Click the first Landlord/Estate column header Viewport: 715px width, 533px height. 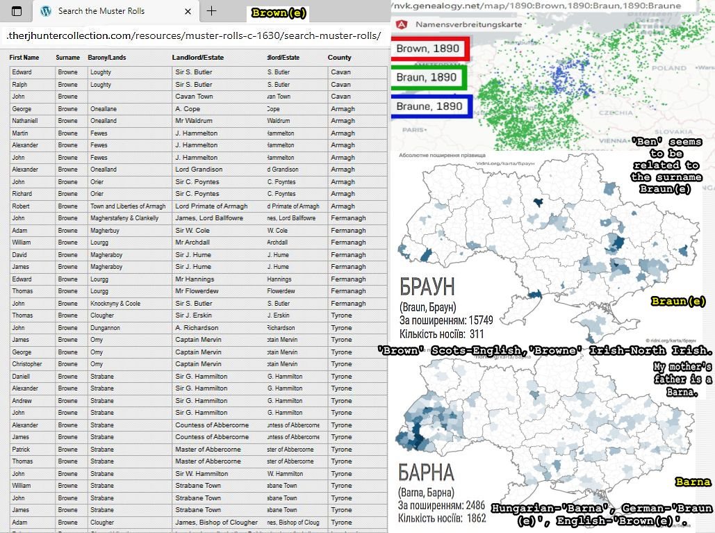pyautogui.click(x=197, y=58)
